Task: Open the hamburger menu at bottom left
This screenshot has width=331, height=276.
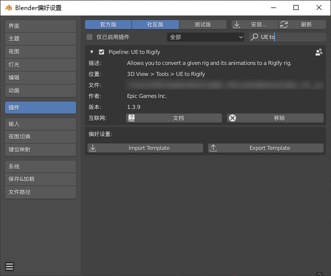Action: (9, 266)
